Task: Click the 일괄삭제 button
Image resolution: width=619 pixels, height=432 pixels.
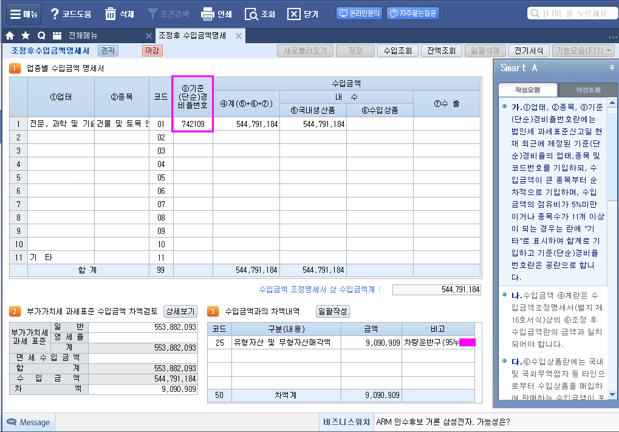Action: click(485, 51)
